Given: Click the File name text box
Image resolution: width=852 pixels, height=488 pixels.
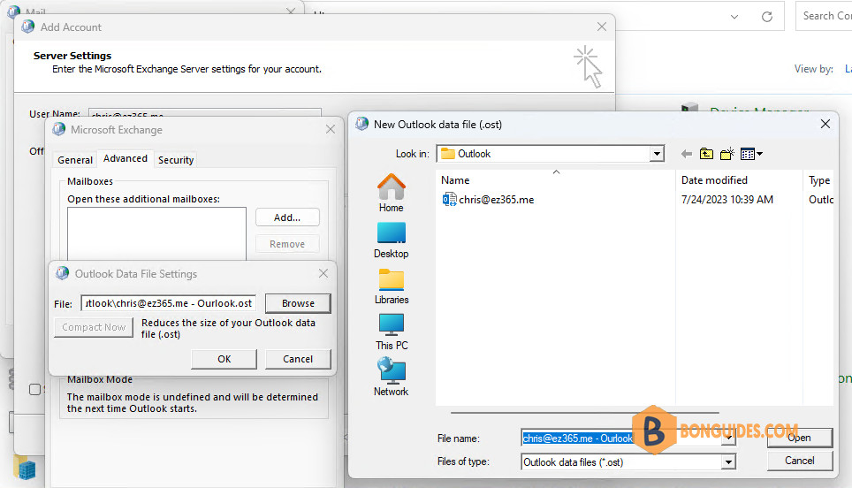Looking at the screenshot, I should click(x=621, y=438).
